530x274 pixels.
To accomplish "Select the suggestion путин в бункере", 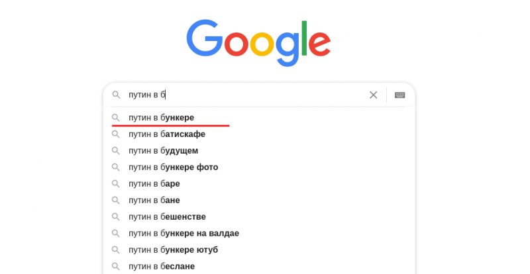I will (x=259, y=118).
